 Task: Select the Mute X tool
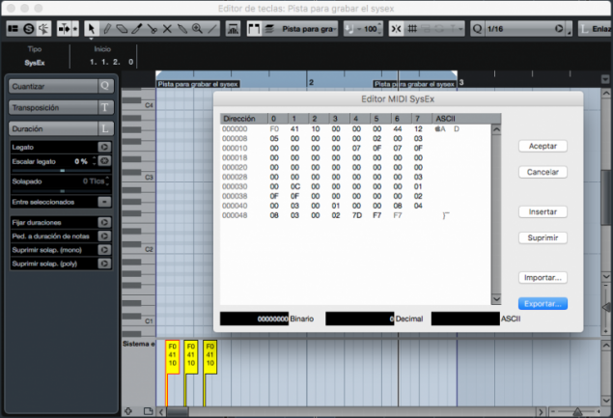[168, 29]
